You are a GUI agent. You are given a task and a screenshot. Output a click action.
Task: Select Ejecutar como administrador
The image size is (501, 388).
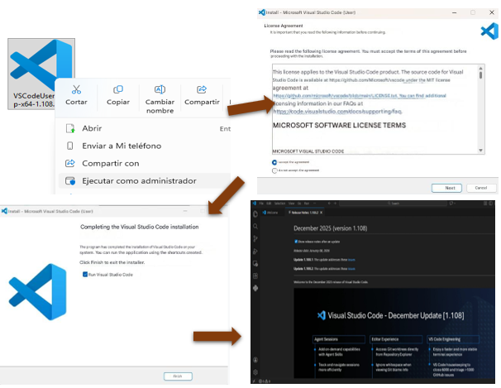[145, 181]
